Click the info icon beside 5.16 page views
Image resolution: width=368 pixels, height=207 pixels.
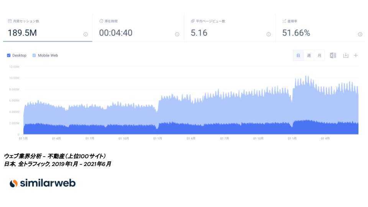(x=269, y=34)
